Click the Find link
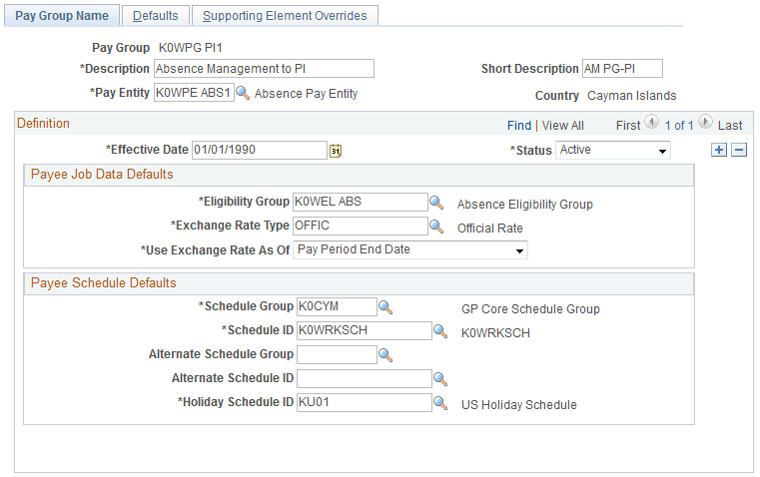Screen dimensions: 760x477 [519, 126]
